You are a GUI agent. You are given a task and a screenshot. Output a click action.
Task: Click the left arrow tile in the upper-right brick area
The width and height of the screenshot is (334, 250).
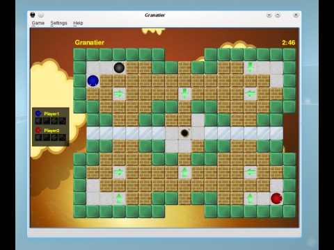(x=250, y=94)
